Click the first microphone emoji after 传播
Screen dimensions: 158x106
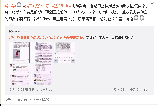click(136, 18)
